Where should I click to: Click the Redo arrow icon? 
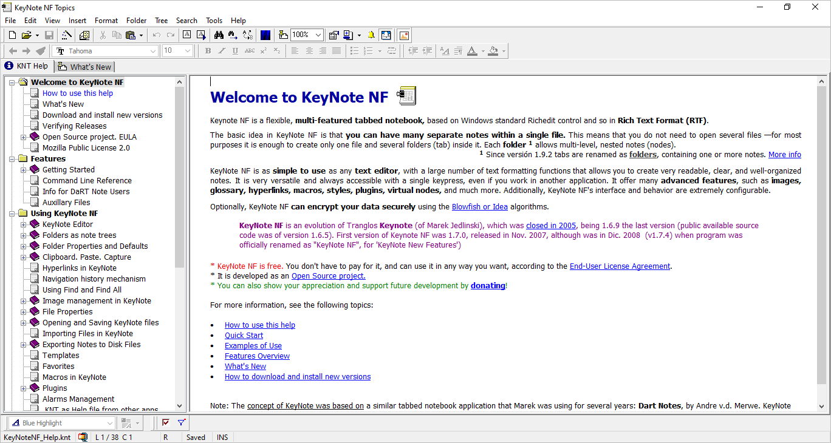tap(171, 35)
